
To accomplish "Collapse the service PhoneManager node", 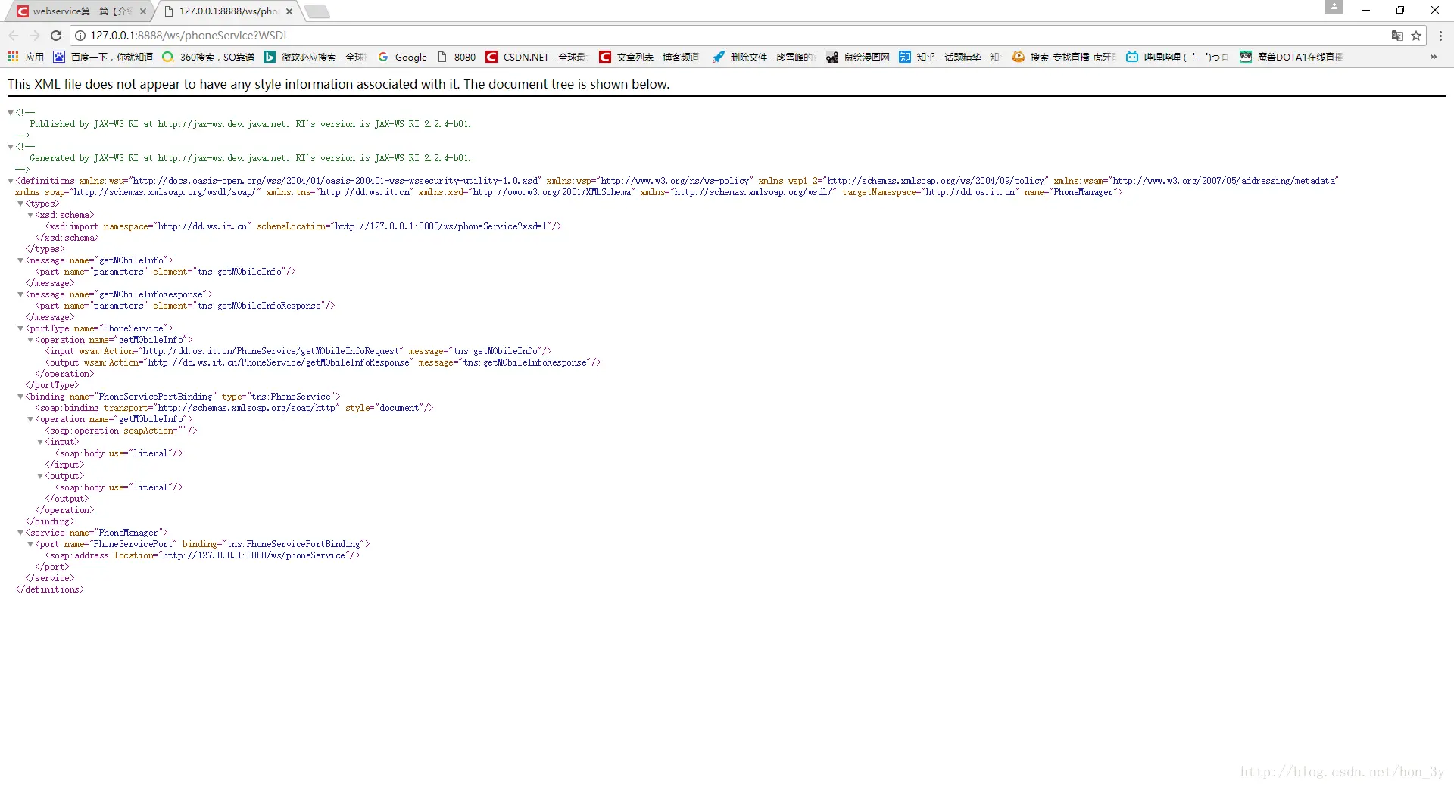I will pyautogui.click(x=20, y=533).
